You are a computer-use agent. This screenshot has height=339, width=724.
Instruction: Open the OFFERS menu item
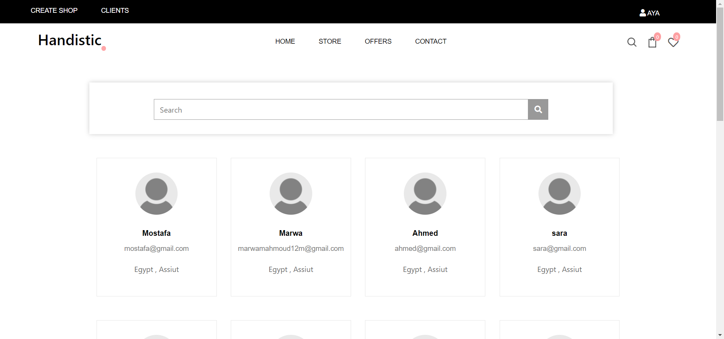click(378, 41)
